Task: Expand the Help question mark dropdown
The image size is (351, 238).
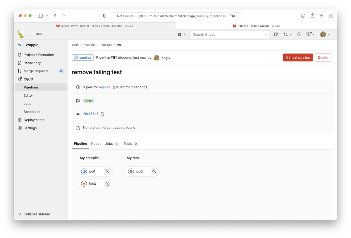Action: pos(310,34)
